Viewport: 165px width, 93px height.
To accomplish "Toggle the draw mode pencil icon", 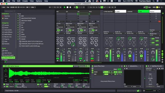I will pyautogui.click(x=144, y=7).
